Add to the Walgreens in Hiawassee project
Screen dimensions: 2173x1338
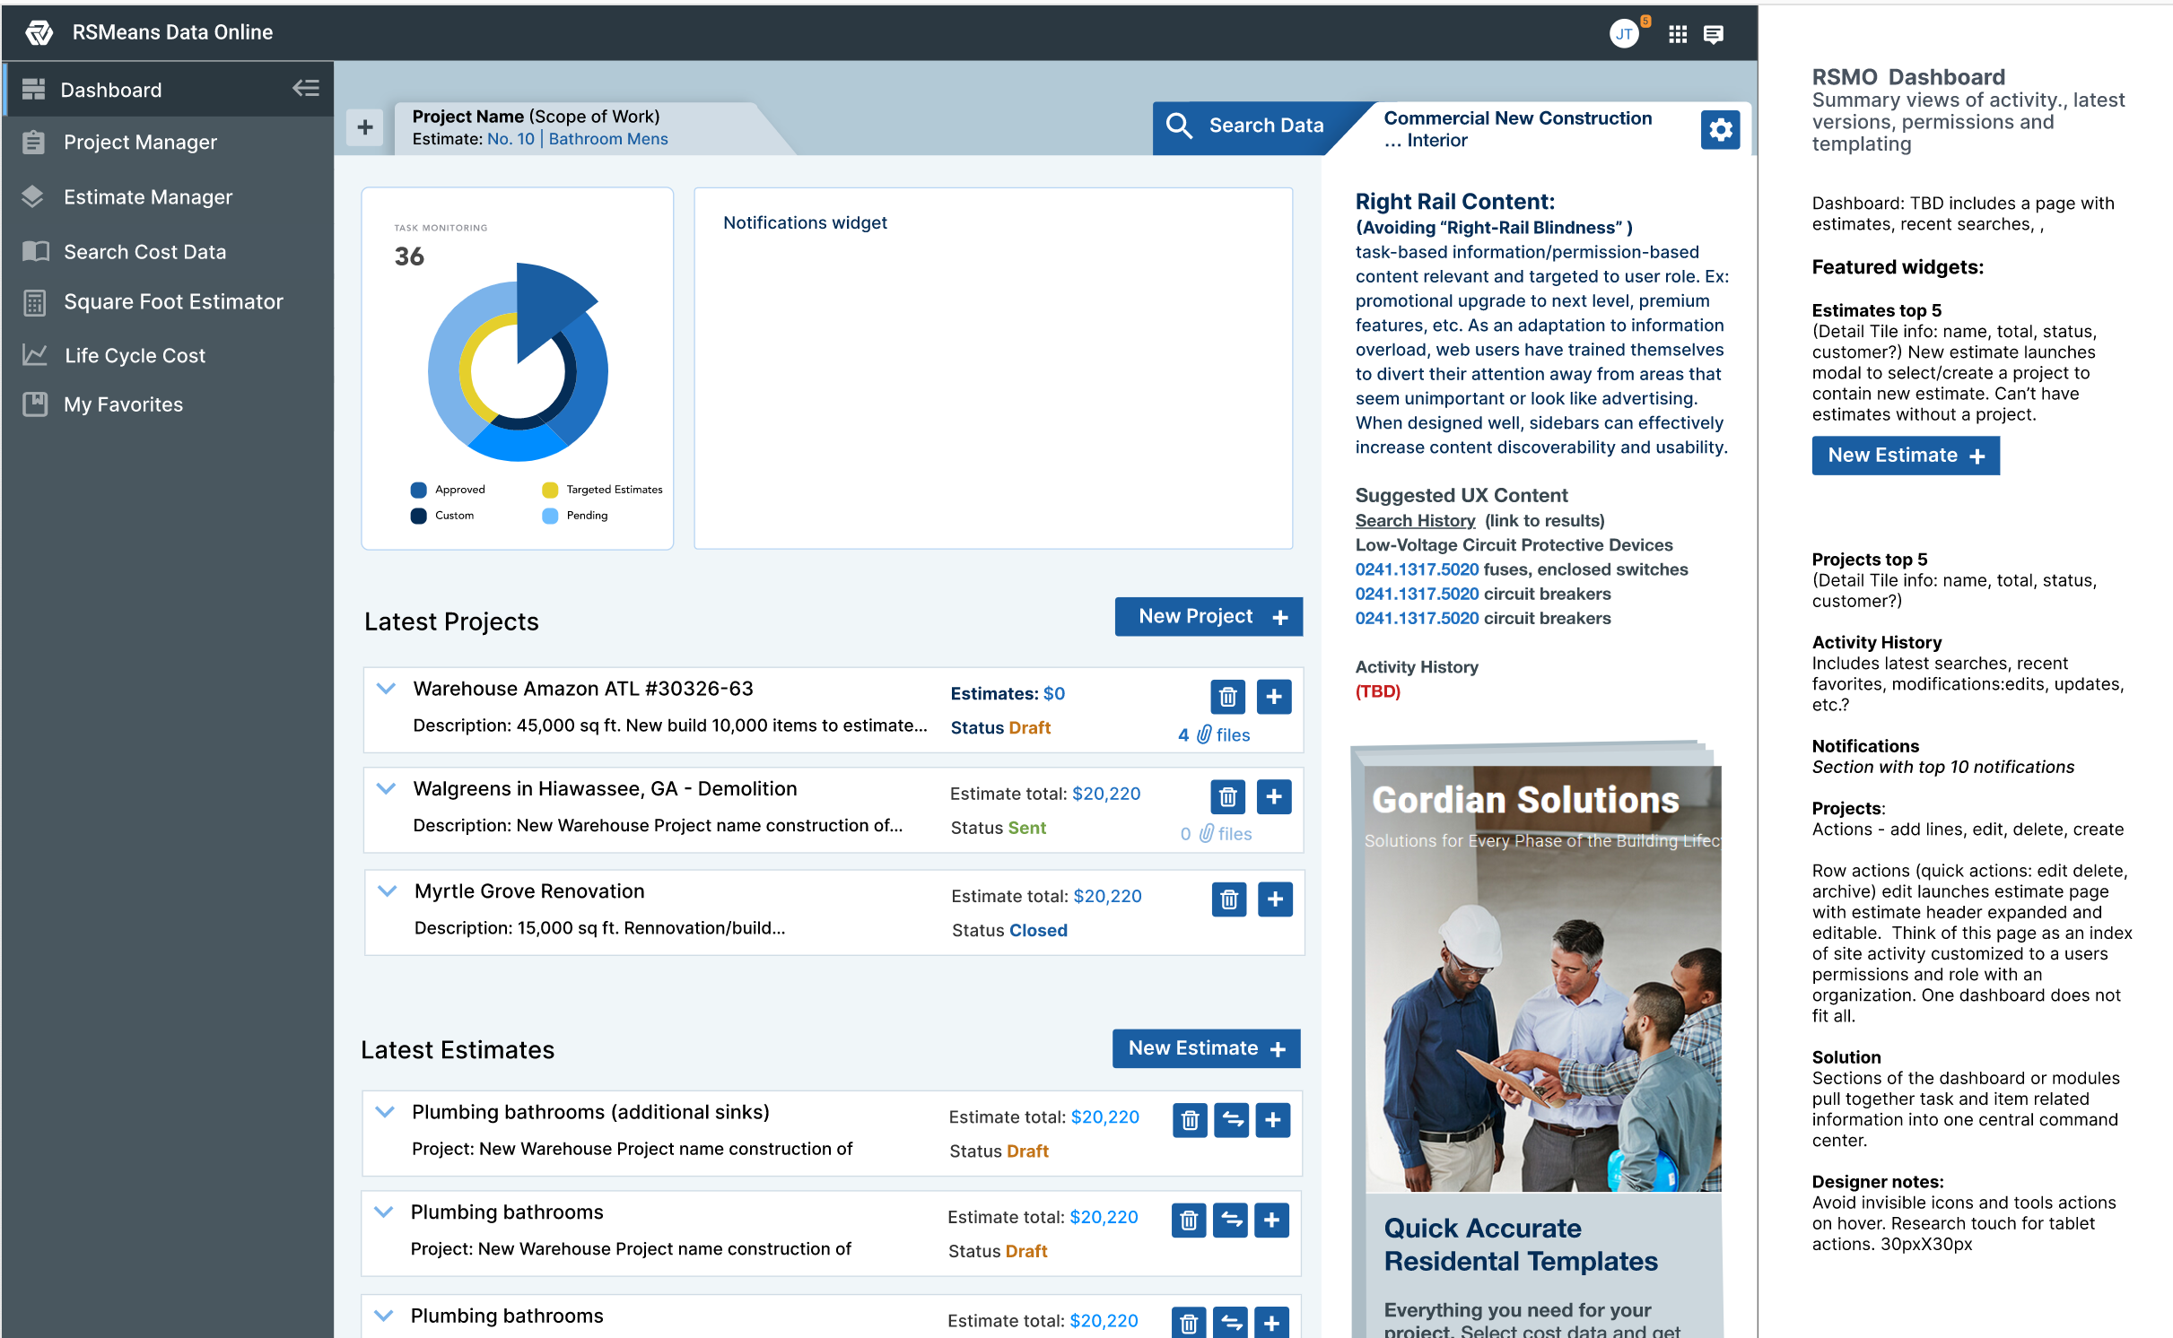click(1273, 796)
